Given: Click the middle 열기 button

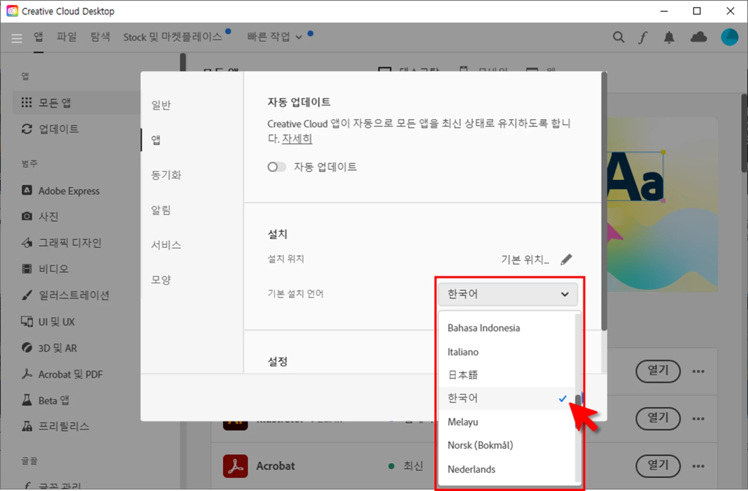Looking at the screenshot, I should (658, 418).
